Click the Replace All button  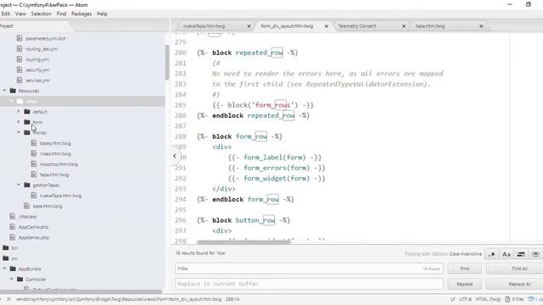[x=519, y=284]
